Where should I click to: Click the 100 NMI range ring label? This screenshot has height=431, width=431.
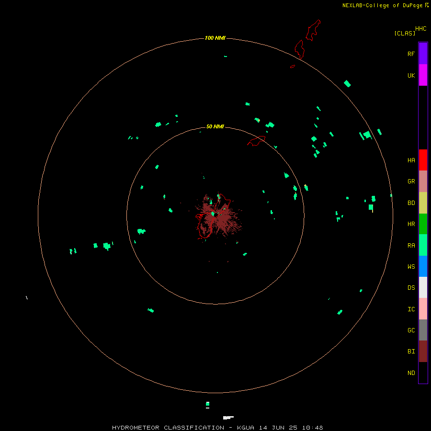pos(215,38)
